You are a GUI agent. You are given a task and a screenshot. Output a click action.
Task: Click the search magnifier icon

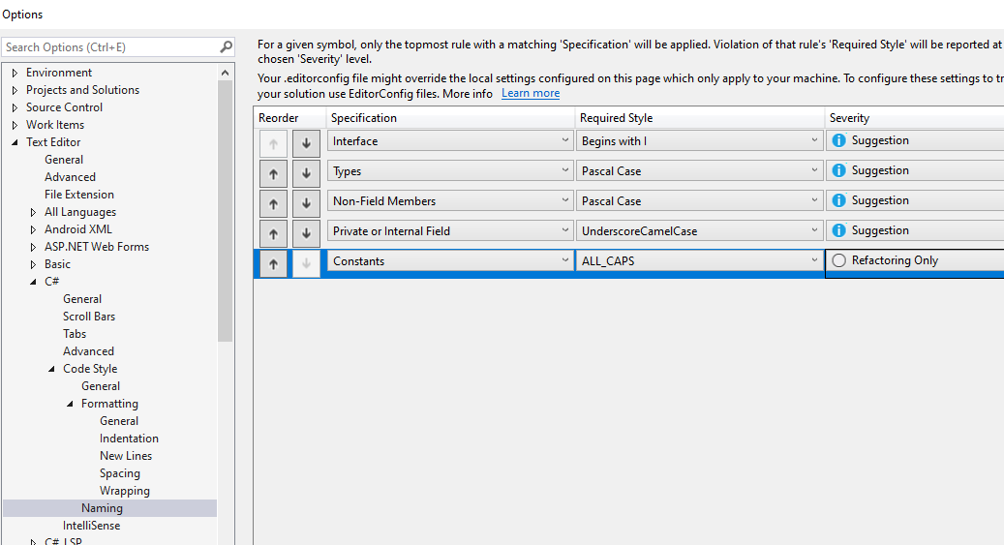tap(226, 46)
